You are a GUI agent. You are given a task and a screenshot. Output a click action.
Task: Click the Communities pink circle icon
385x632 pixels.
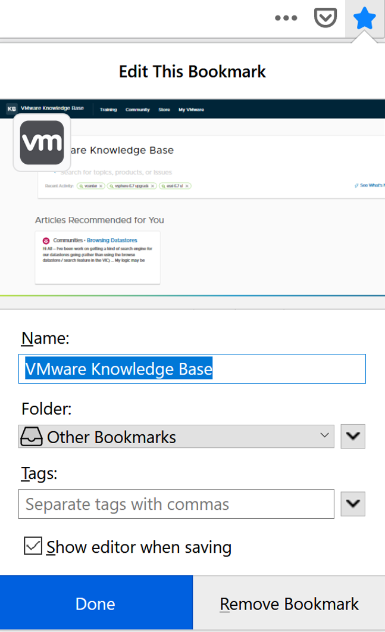pyautogui.click(x=46, y=241)
